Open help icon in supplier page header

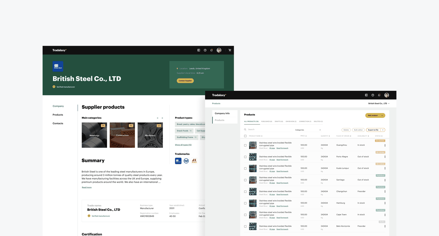pos(205,50)
